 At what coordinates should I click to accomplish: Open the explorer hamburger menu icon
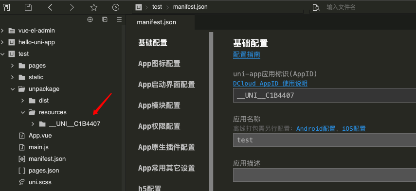119,19
